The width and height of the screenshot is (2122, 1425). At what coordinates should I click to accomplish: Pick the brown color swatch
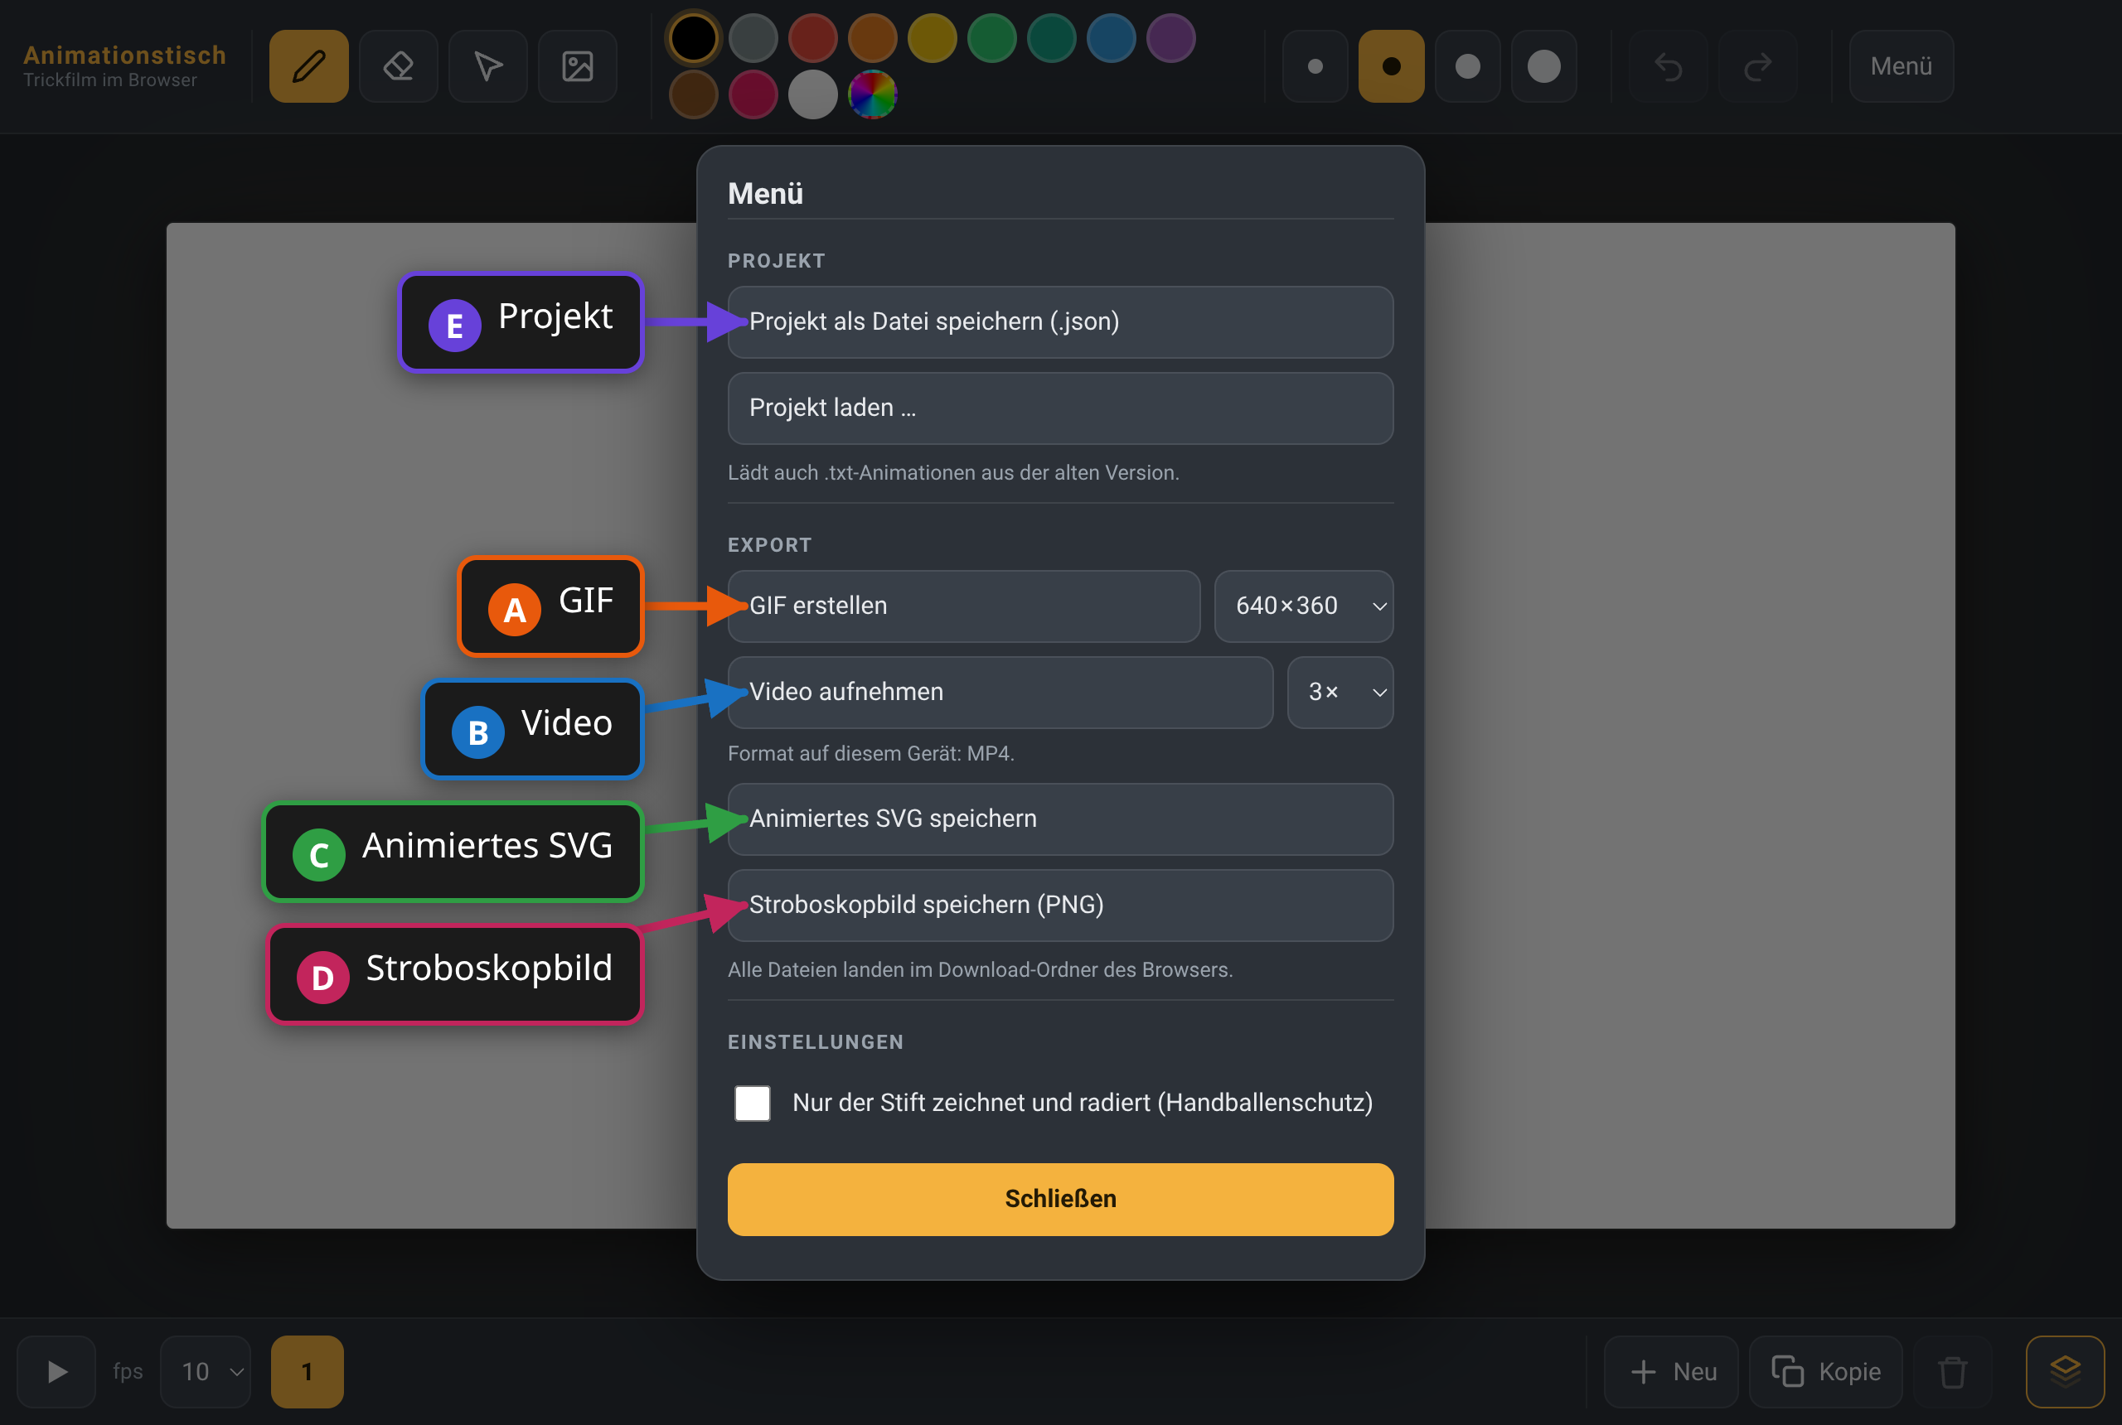coord(693,94)
